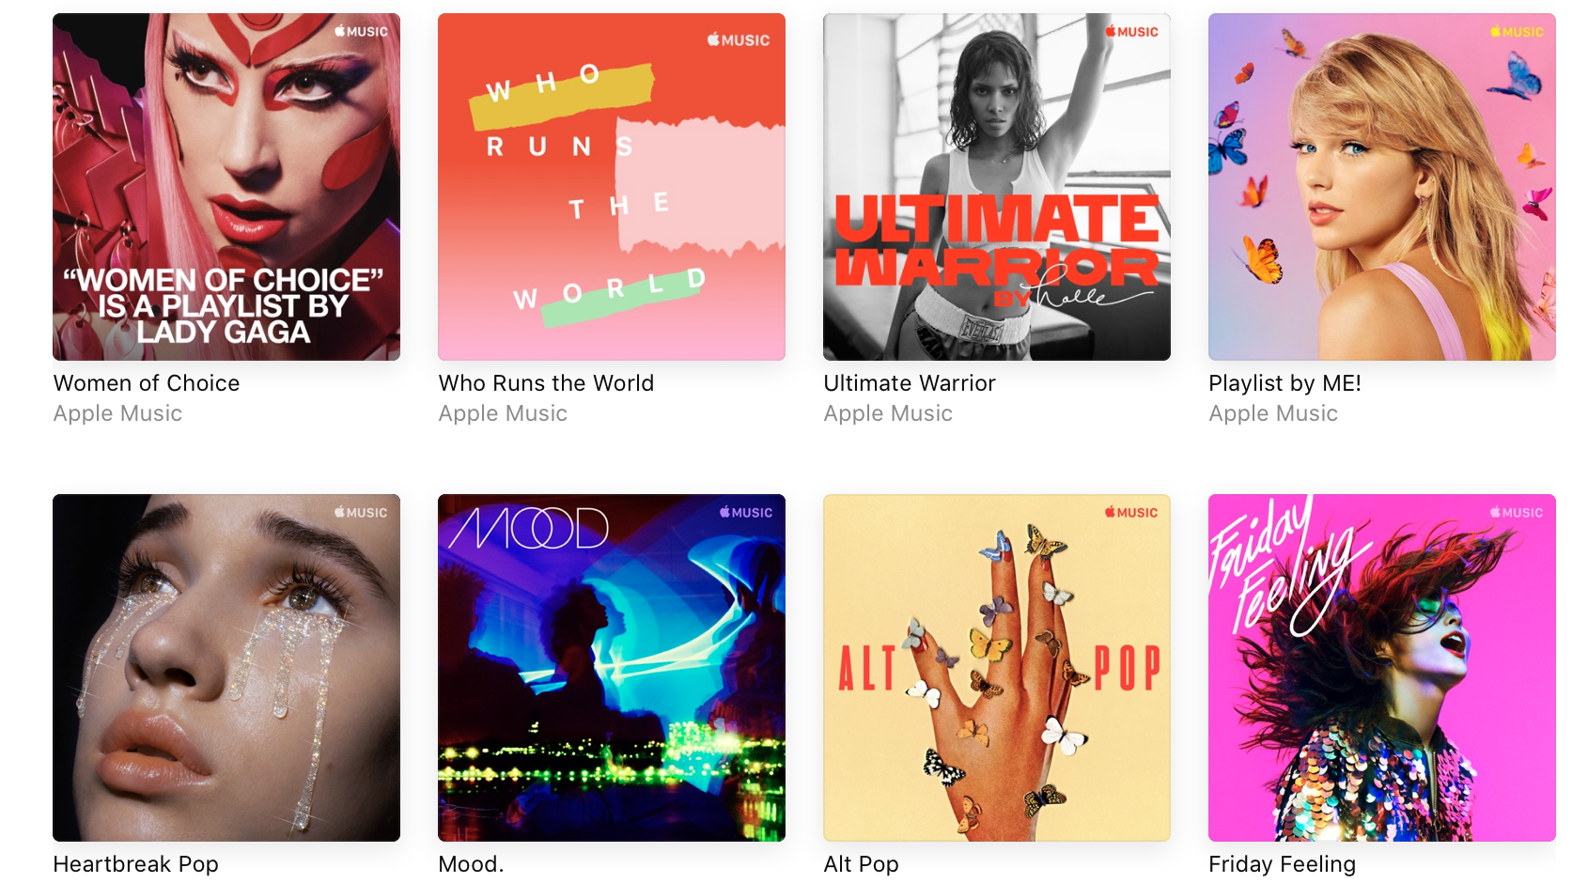Click the Playlist by ME! title
Image resolution: width=1588 pixels, height=883 pixels.
coord(1284,383)
